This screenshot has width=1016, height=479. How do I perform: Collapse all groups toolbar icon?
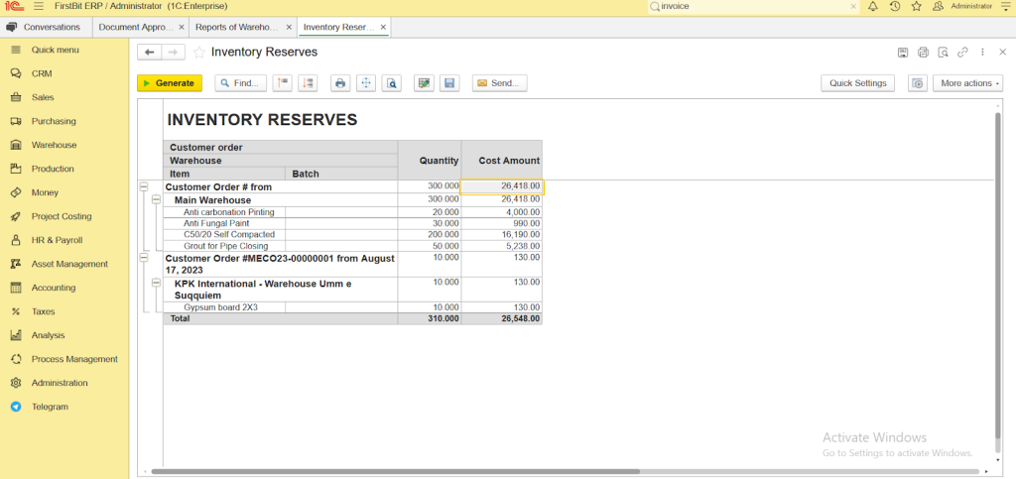[x=283, y=83]
